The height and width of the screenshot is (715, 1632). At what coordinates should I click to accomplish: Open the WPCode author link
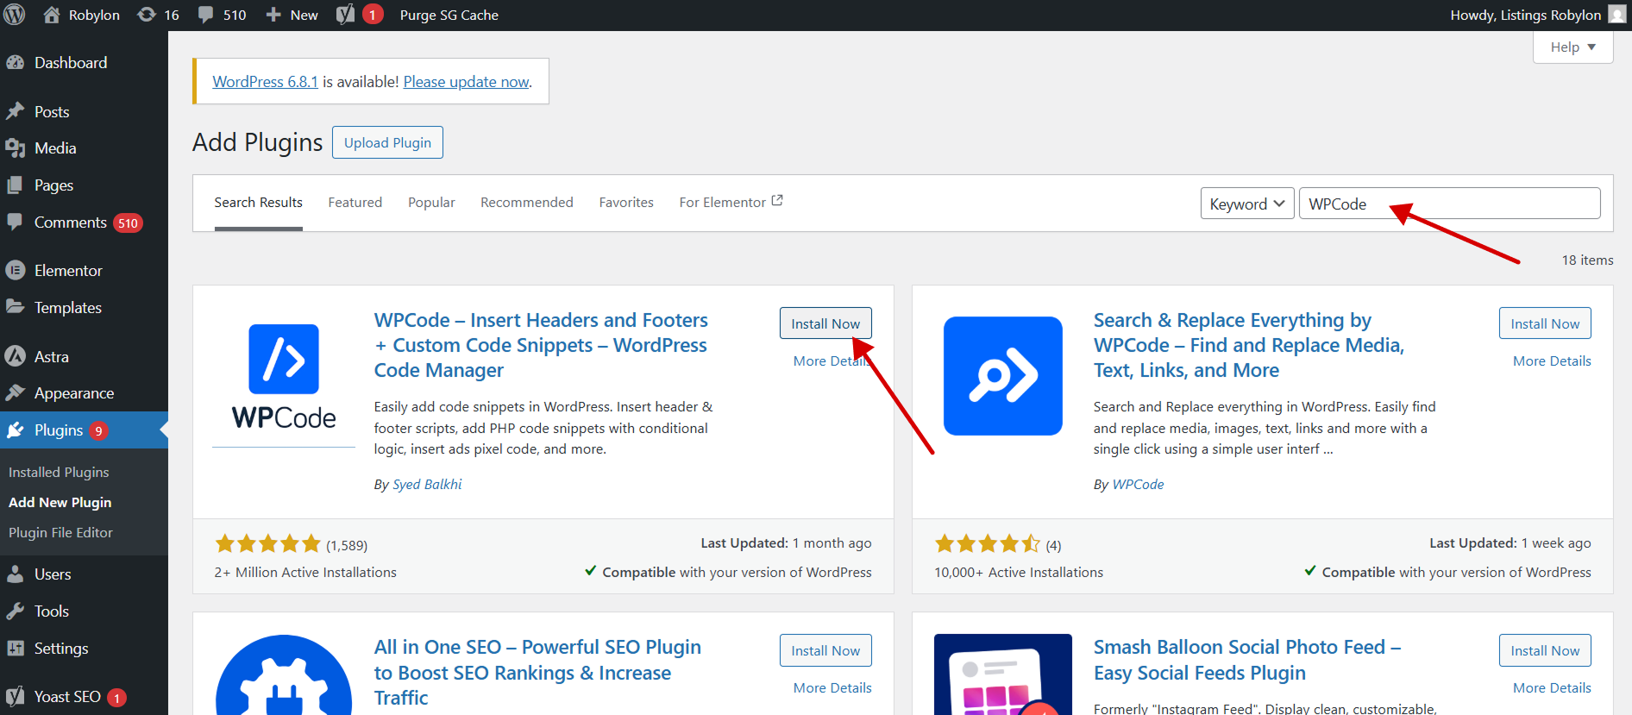(x=1138, y=484)
